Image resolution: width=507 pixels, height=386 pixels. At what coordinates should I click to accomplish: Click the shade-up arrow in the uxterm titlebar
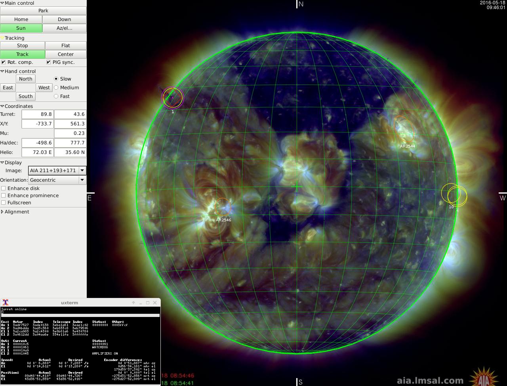pyautogui.click(x=133, y=303)
